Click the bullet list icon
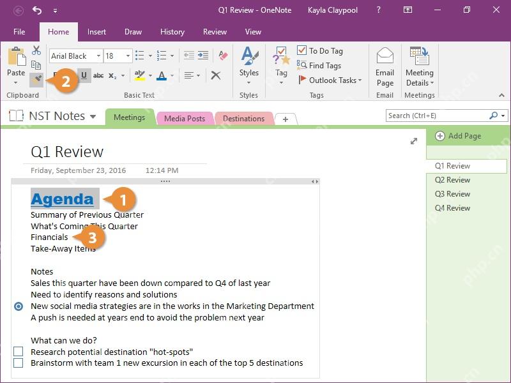The image size is (511, 383). point(140,56)
